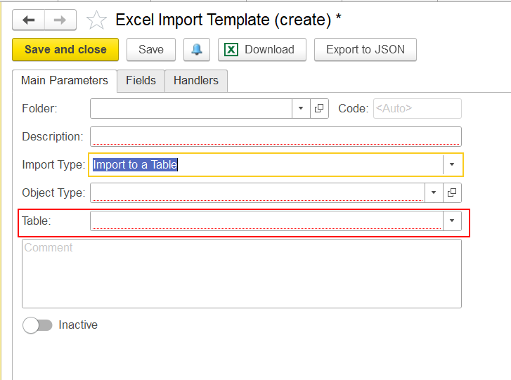Toggle the Inactive switch

(x=37, y=325)
